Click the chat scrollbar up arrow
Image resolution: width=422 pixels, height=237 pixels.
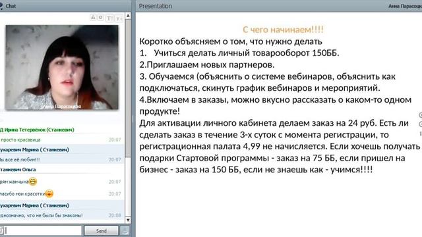[x=128, y=16]
